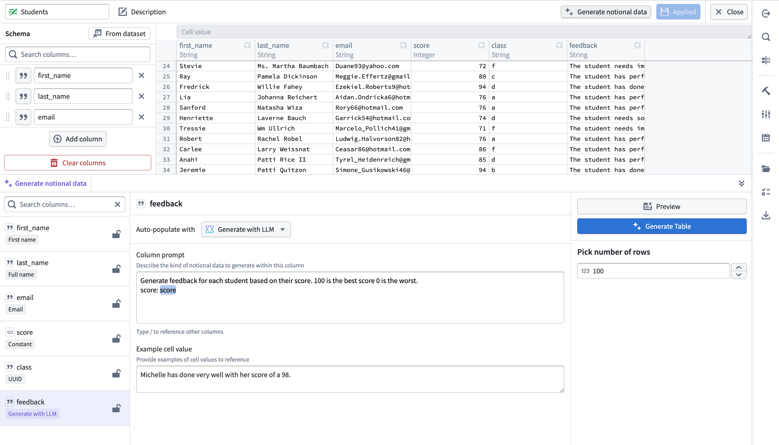Click the Cell value input field
Viewport: 779px width, 445px height.
point(367,31)
